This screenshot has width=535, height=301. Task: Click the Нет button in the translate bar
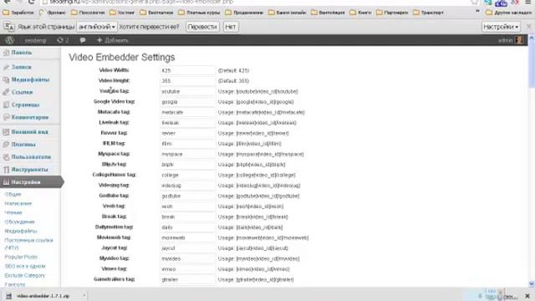[x=231, y=27]
